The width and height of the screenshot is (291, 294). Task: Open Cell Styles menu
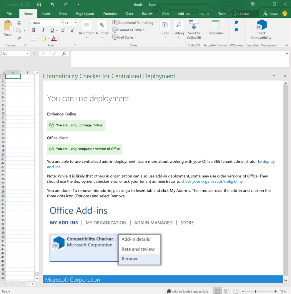124,37
